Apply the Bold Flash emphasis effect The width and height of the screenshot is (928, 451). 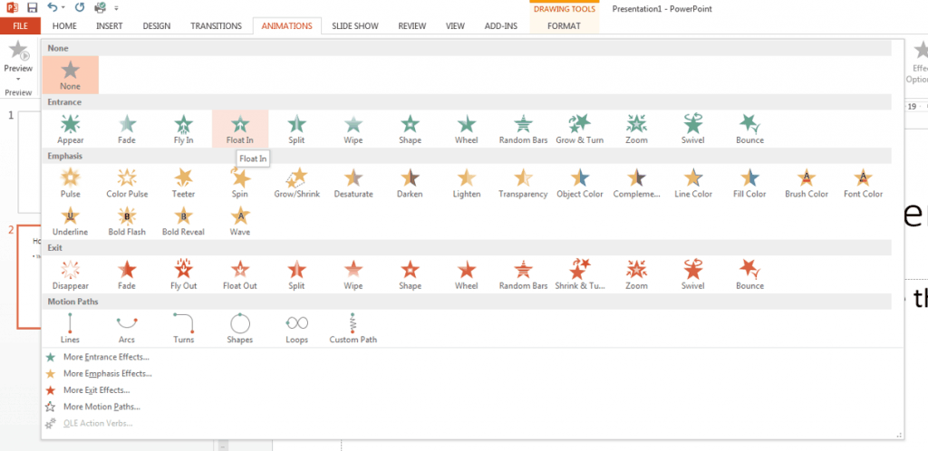pyautogui.click(x=127, y=221)
